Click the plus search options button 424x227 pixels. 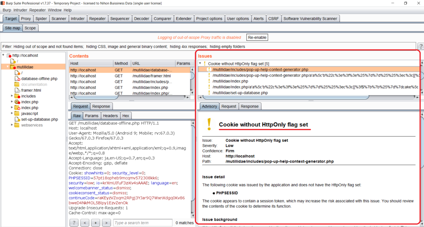[95, 223]
